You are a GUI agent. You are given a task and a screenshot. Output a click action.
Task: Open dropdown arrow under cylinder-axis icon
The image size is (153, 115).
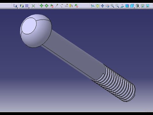click(x=17, y=8)
